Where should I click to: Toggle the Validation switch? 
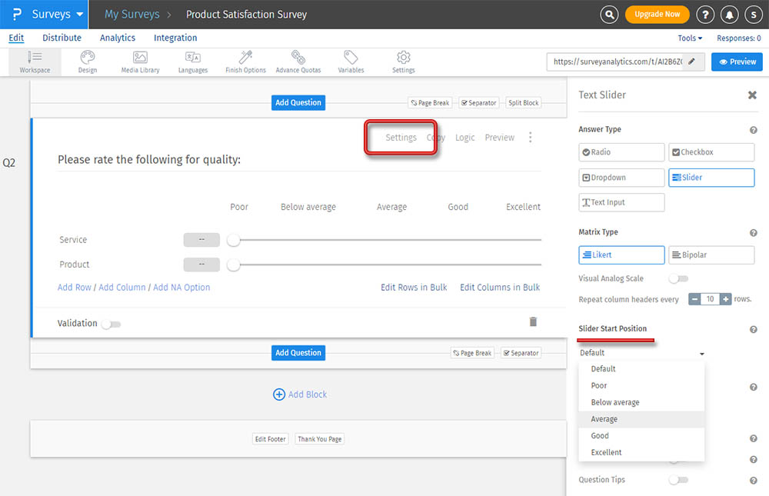click(x=112, y=325)
